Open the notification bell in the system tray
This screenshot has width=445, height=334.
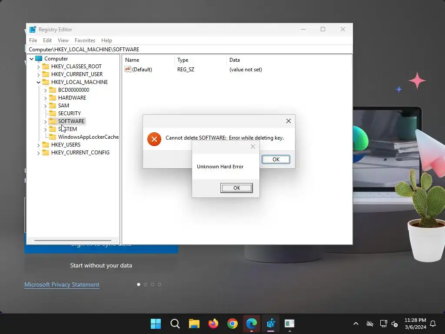point(433,324)
